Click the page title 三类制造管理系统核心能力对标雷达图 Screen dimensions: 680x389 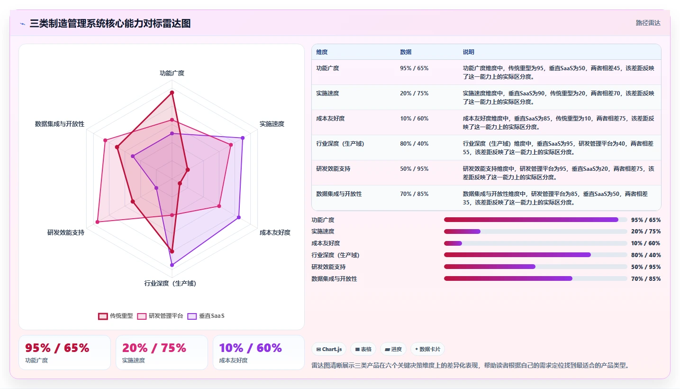(110, 23)
